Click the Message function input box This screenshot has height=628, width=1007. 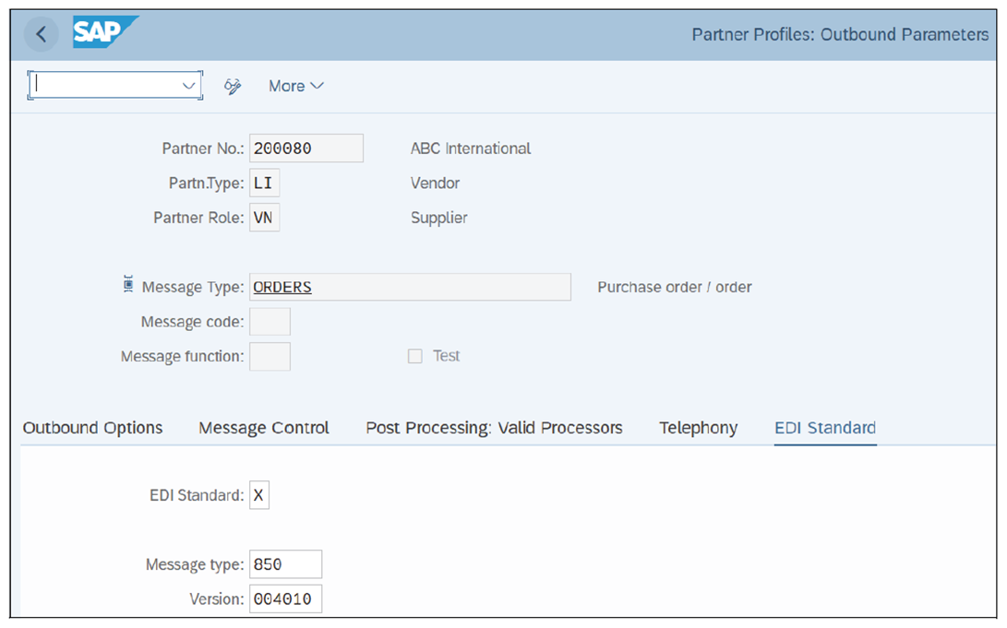270,356
